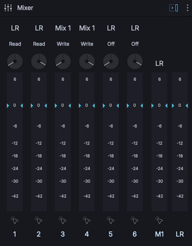The width and height of the screenshot is (192, 246).
Task: Click the channel 2 fader handle at 0
Action: click(39, 105)
